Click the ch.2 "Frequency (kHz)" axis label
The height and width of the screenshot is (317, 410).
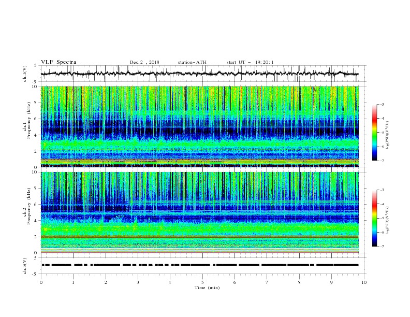[29, 206]
